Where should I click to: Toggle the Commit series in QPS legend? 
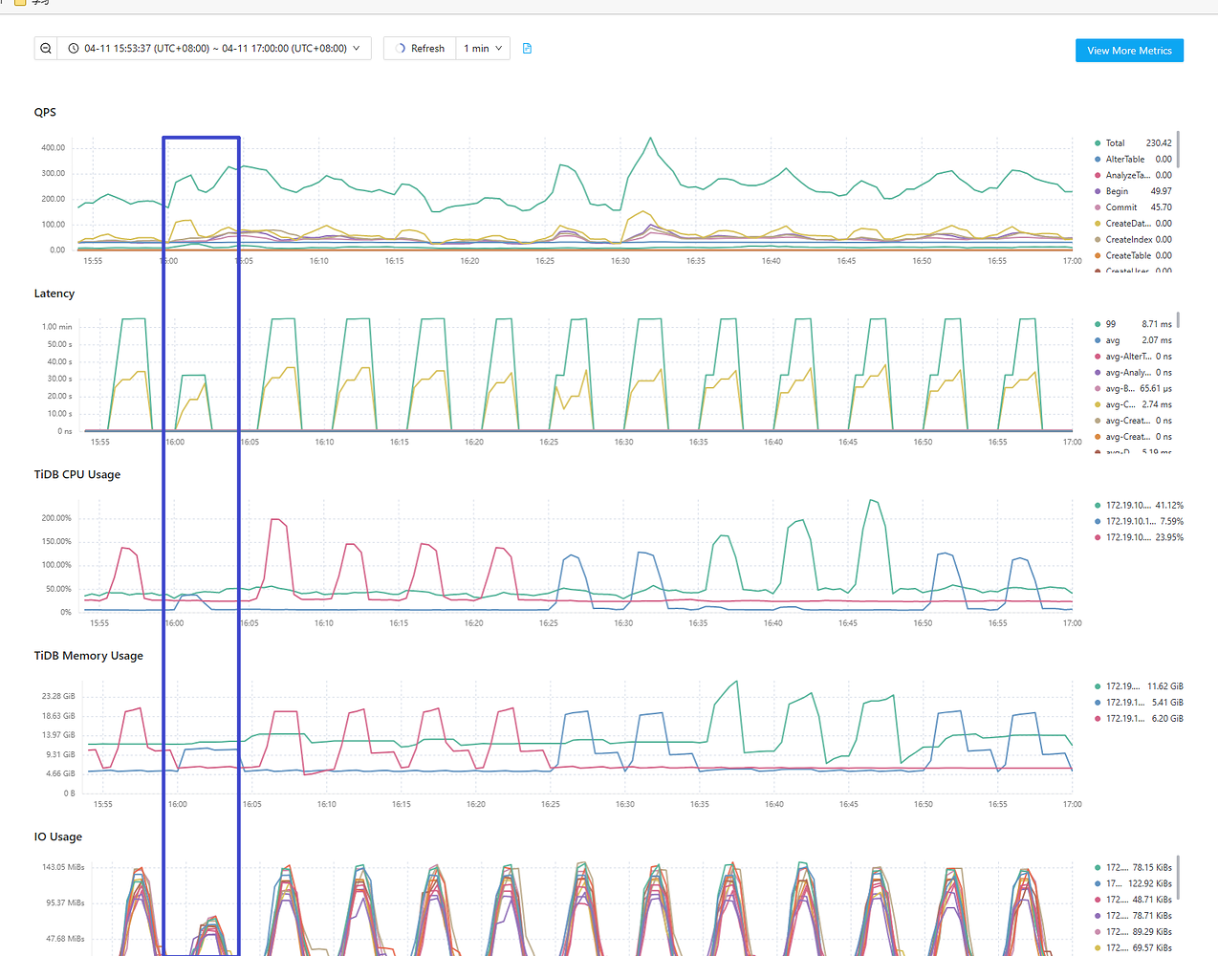1120,207
